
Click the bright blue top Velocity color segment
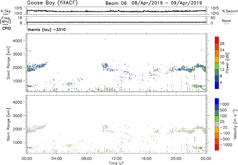tap(217, 101)
